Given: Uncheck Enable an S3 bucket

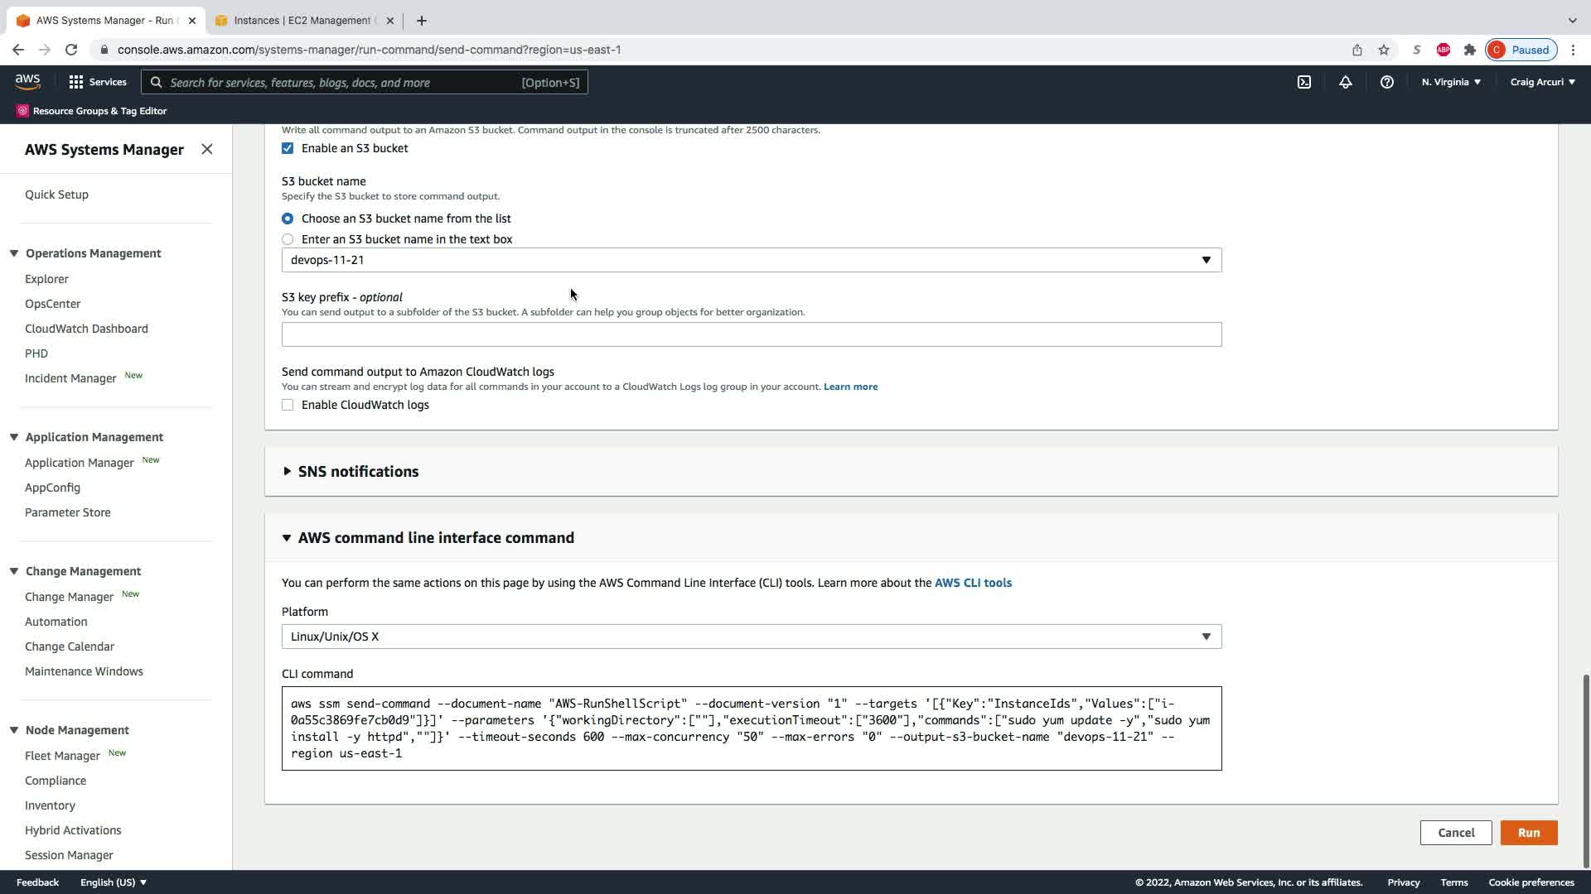Looking at the screenshot, I should pos(288,148).
